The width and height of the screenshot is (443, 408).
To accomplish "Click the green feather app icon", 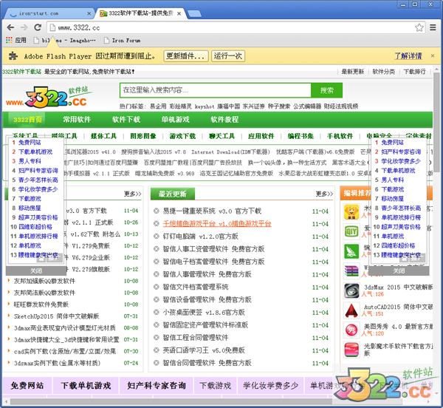I will click(x=351, y=251).
